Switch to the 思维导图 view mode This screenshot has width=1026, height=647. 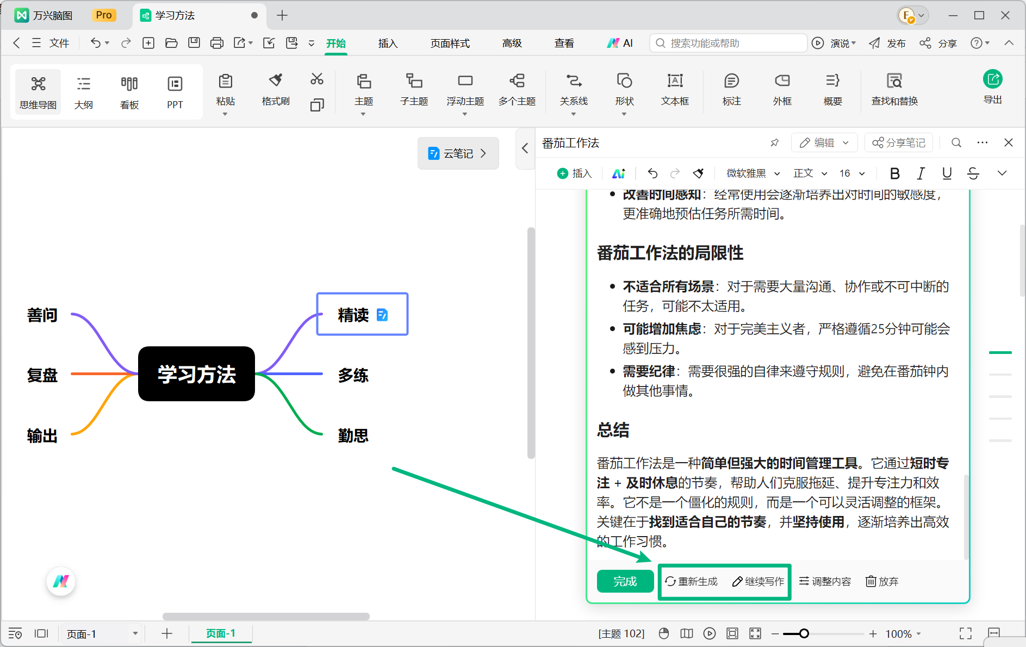(x=38, y=92)
